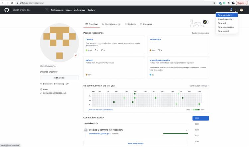Focus the Search or jump to field
249x147 pixels.
[x=28, y=10]
